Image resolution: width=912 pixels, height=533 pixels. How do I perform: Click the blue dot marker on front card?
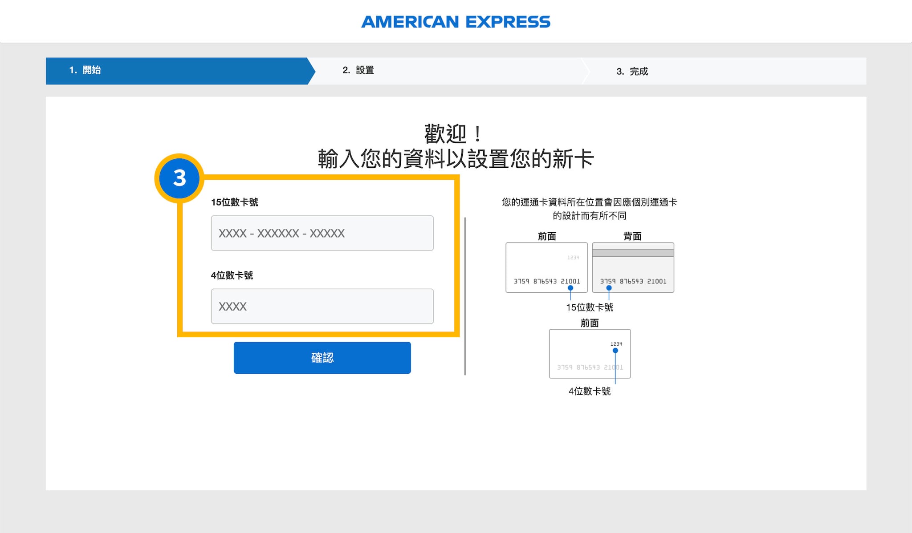click(570, 288)
